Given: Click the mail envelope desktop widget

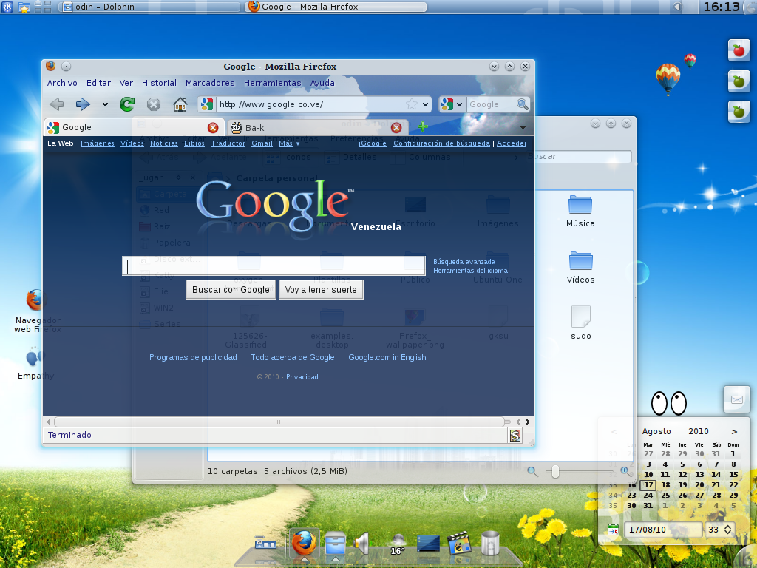Looking at the screenshot, I should pyautogui.click(x=737, y=399).
